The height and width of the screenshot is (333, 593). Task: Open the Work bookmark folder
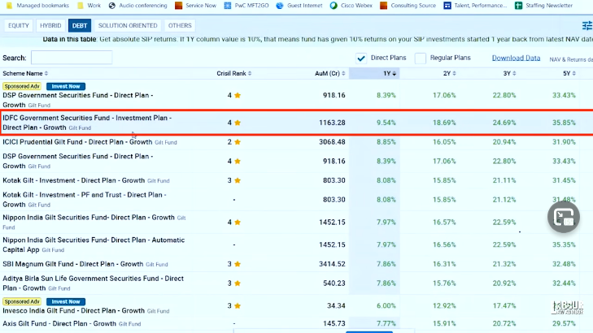89,6
